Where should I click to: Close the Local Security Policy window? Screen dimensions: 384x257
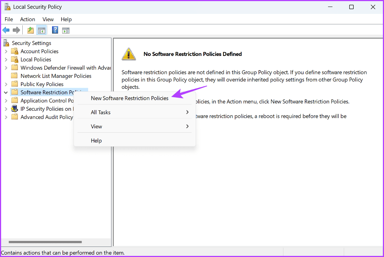point(373,7)
